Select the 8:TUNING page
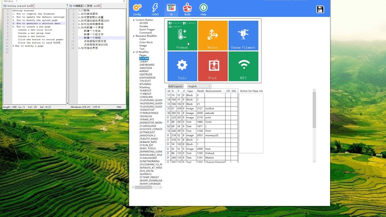386x217 pixels. pyautogui.click(x=145, y=84)
